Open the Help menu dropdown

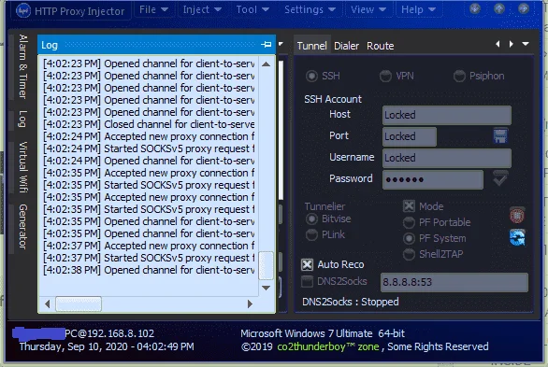[x=419, y=9]
